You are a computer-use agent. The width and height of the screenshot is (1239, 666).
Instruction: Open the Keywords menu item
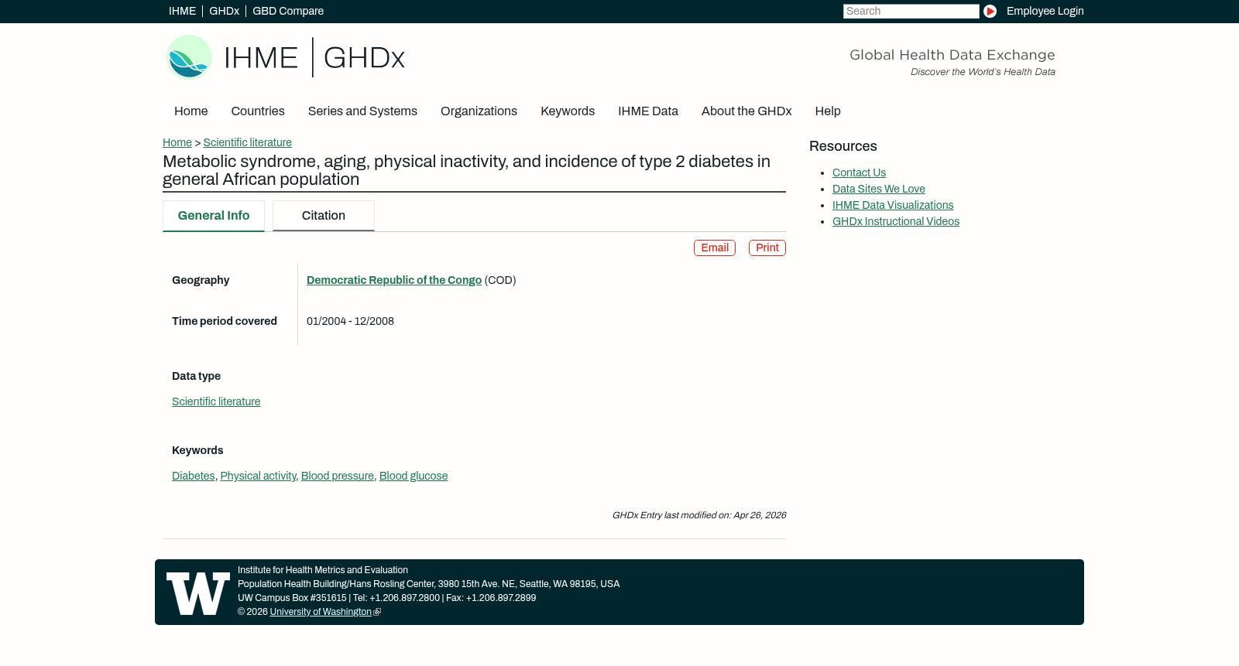tap(568, 111)
